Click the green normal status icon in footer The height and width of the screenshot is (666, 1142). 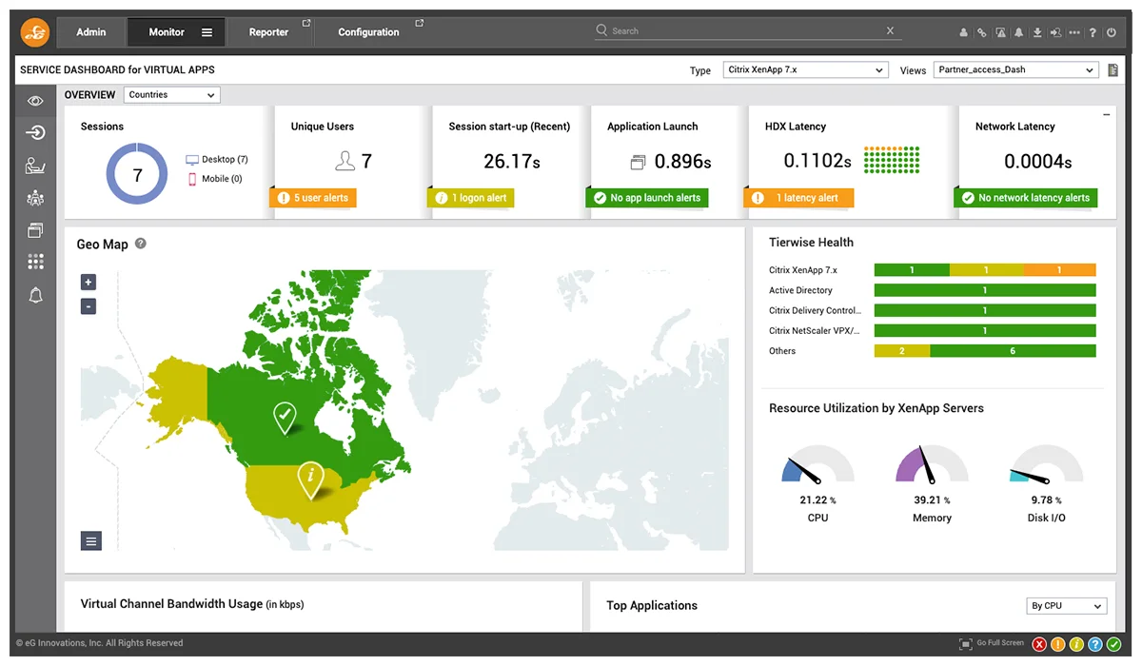point(1113,645)
